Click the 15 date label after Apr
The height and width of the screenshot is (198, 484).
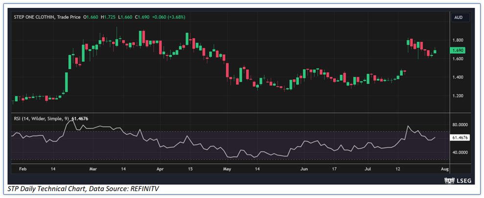(x=190, y=169)
